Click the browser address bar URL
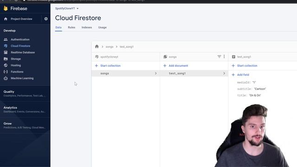Viewport: 297px width, 167px height. click(86, 0)
